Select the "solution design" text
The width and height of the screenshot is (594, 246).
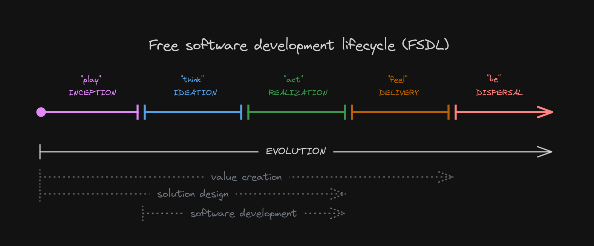click(193, 194)
